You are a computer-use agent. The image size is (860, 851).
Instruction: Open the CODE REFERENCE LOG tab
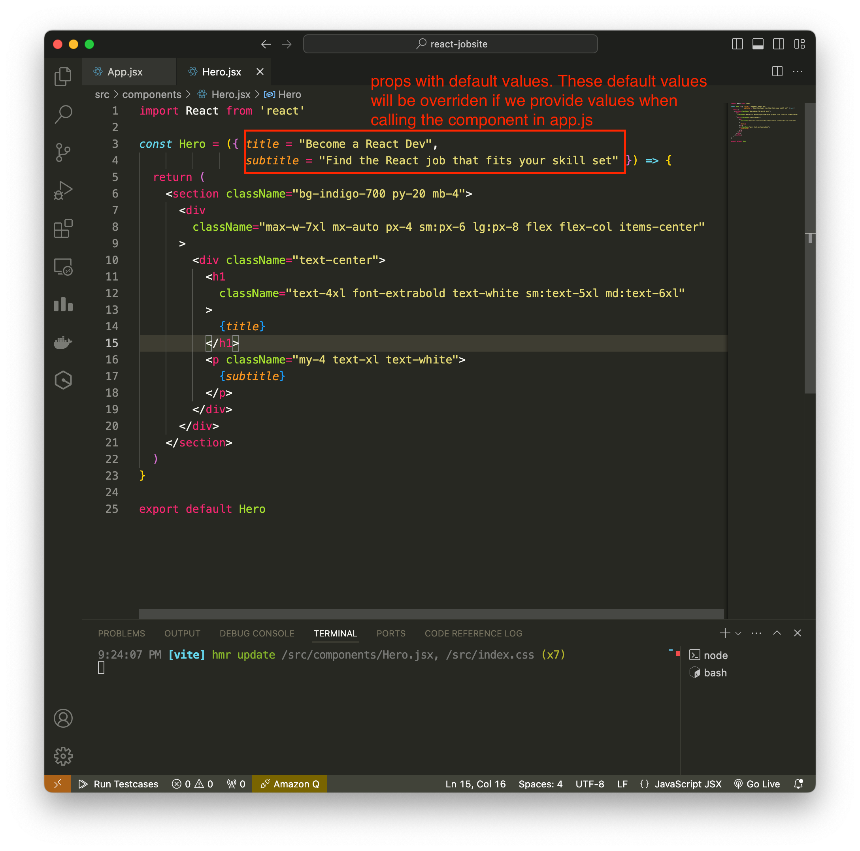click(x=473, y=633)
